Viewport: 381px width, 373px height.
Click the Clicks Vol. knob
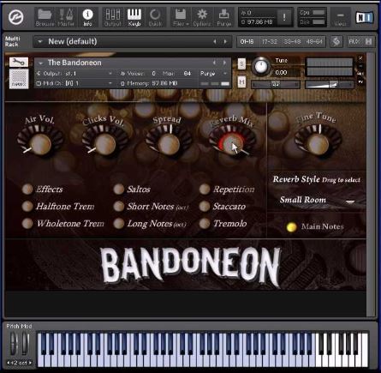click(x=105, y=144)
